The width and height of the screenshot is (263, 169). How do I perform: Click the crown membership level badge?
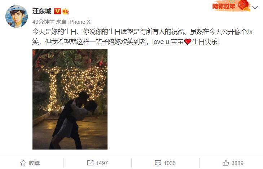pyautogui.click(x=66, y=11)
